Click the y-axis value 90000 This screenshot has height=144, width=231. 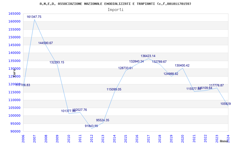click(x=15, y=132)
